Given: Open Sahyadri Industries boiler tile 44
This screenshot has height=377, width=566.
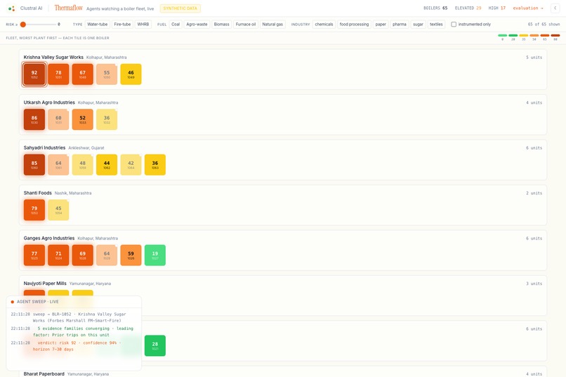Looking at the screenshot, I should (x=107, y=165).
